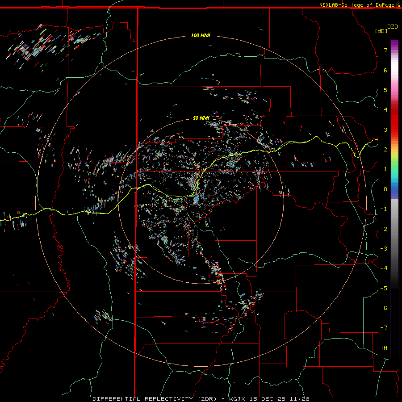Click the 50 NMI range ring label
The height and width of the screenshot is (402, 402).
tap(201, 118)
